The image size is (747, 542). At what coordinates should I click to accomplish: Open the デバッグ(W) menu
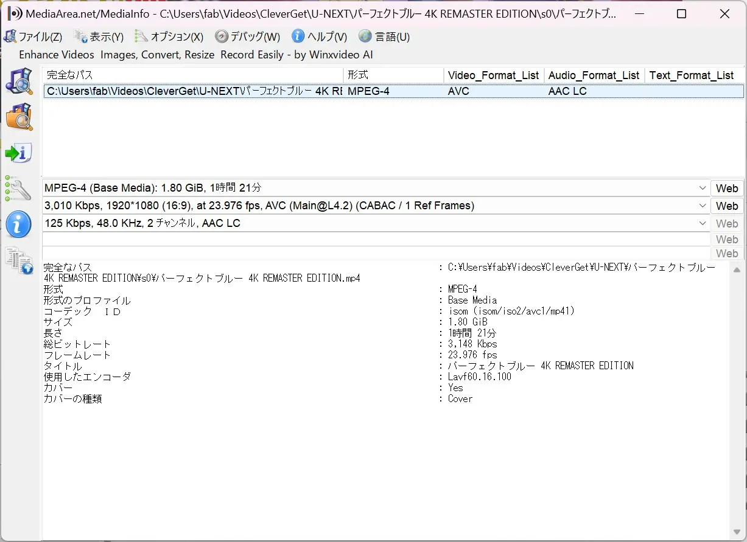coord(248,36)
